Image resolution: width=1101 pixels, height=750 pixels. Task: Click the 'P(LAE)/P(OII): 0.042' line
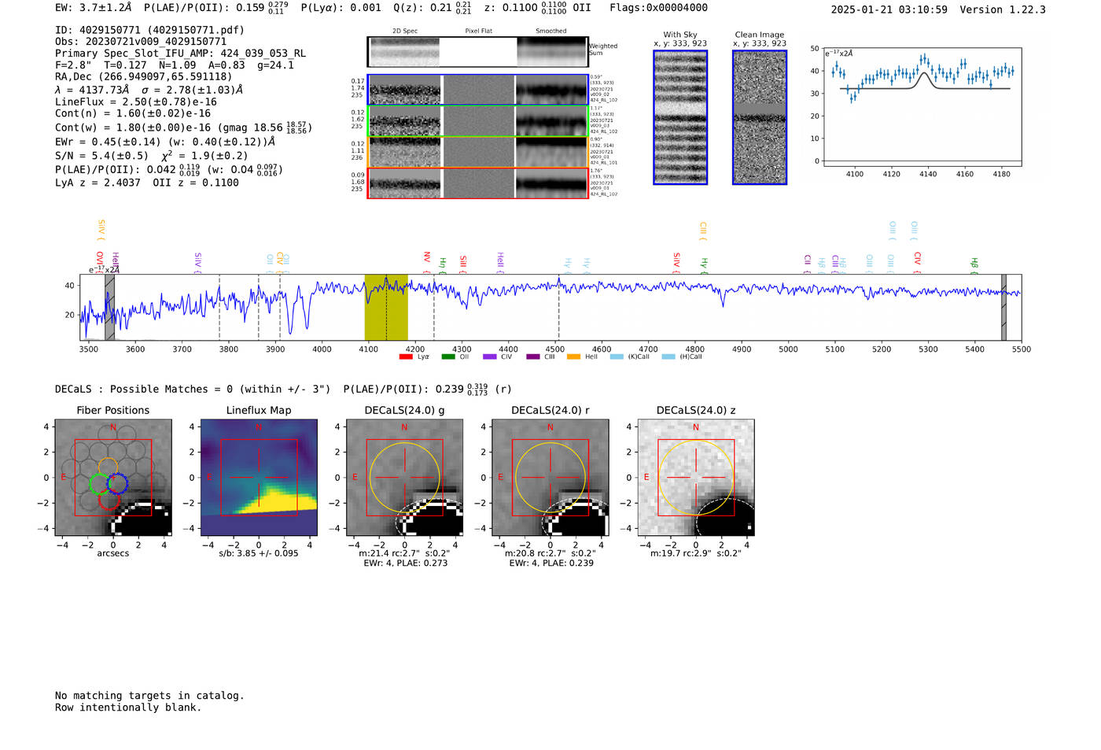[169, 169]
